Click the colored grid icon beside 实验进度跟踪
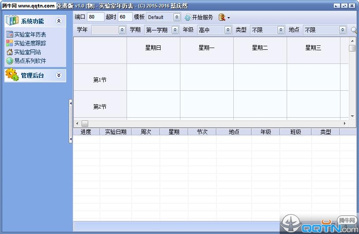 [x=10, y=43]
